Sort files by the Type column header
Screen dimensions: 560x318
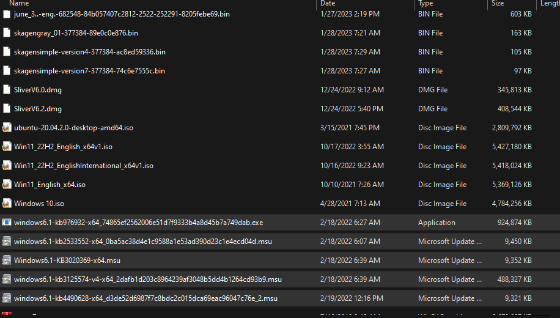[x=426, y=3]
